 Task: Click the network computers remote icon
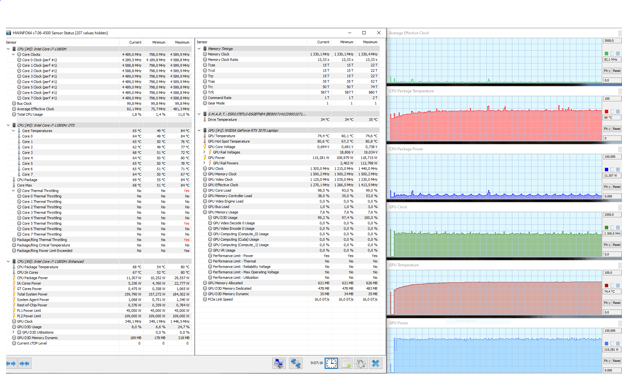pyautogui.click(x=295, y=363)
